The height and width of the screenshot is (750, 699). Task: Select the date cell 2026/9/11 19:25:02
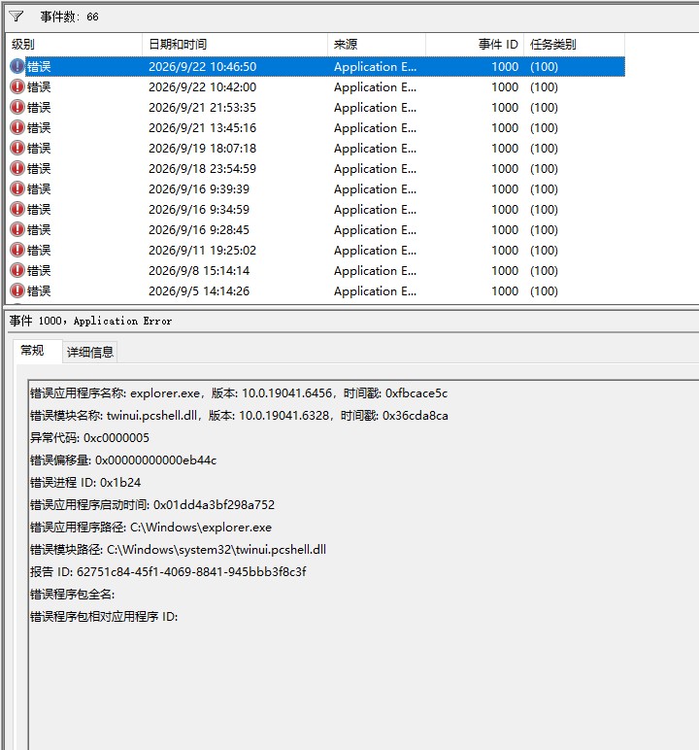202,250
